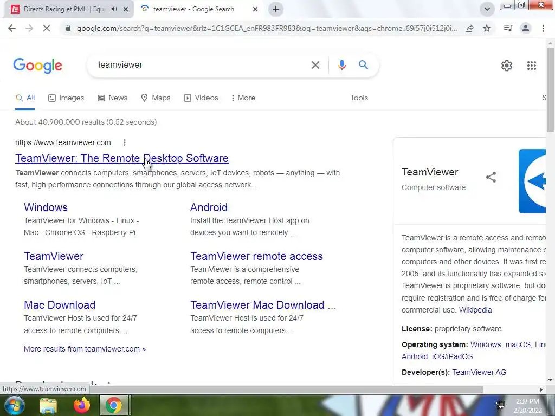This screenshot has height=416, width=555.
Task: Switch to Directs Racing et PMH tab
Action: pyautogui.click(x=64, y=9)
